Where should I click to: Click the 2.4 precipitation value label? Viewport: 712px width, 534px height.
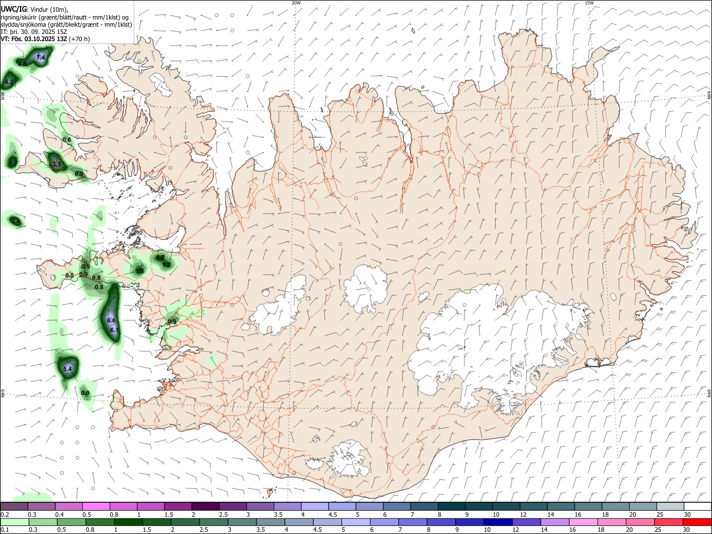[x=16, y=221]
